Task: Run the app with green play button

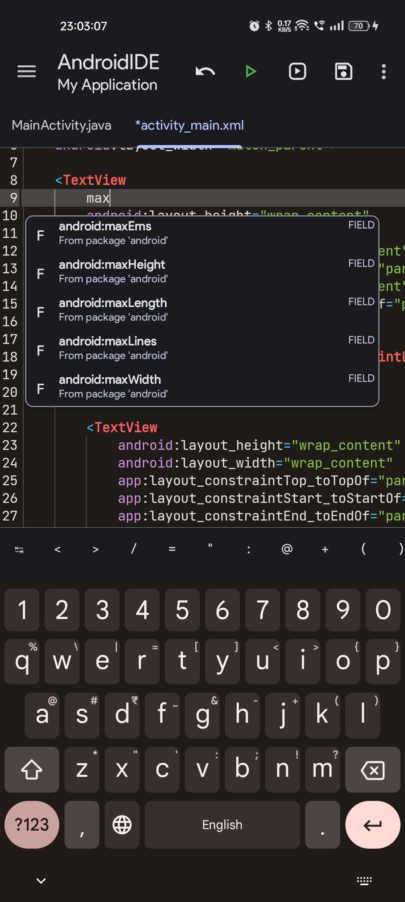Action: pos(250,71)
